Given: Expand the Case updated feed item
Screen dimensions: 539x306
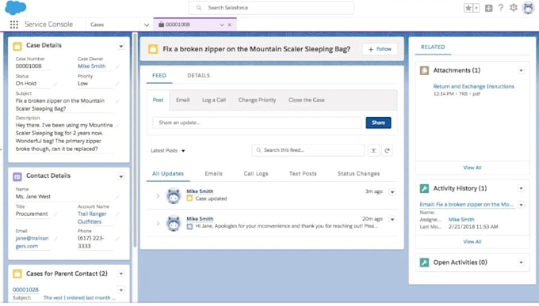Looking at the screenshot, I should (x=158, y=196).
